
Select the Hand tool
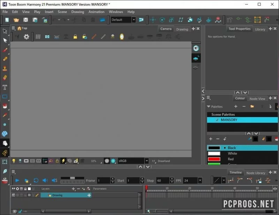click(x=5, y=143)
